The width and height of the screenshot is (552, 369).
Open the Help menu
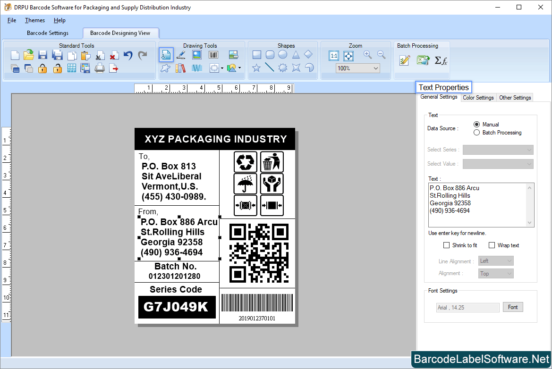pyautogui.click(x=59, y=20)
